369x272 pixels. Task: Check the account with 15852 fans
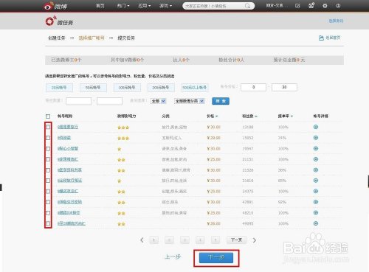[x=48, y=138]
